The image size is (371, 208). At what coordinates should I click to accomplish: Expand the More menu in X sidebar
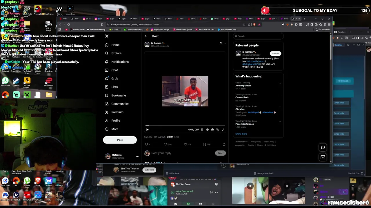click(111, 129)
